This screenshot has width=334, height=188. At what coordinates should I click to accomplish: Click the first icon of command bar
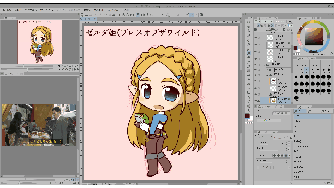(82, 15)
